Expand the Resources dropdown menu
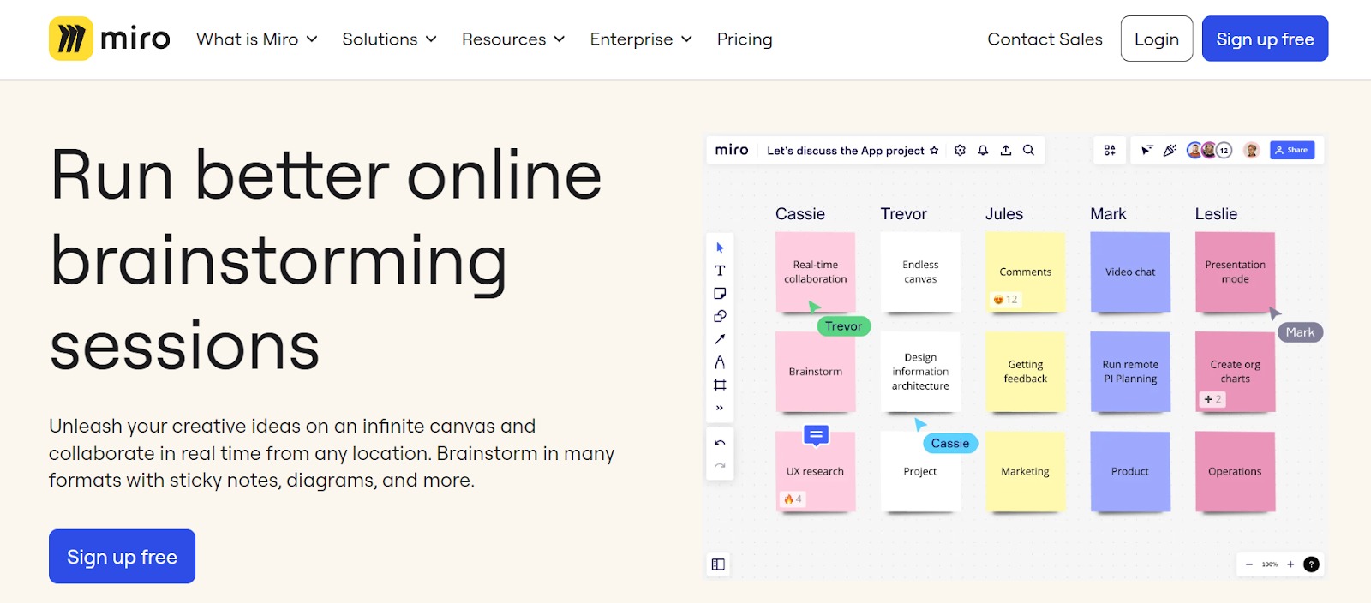Viewport: 1371px width, 603px height. (512, 39)
